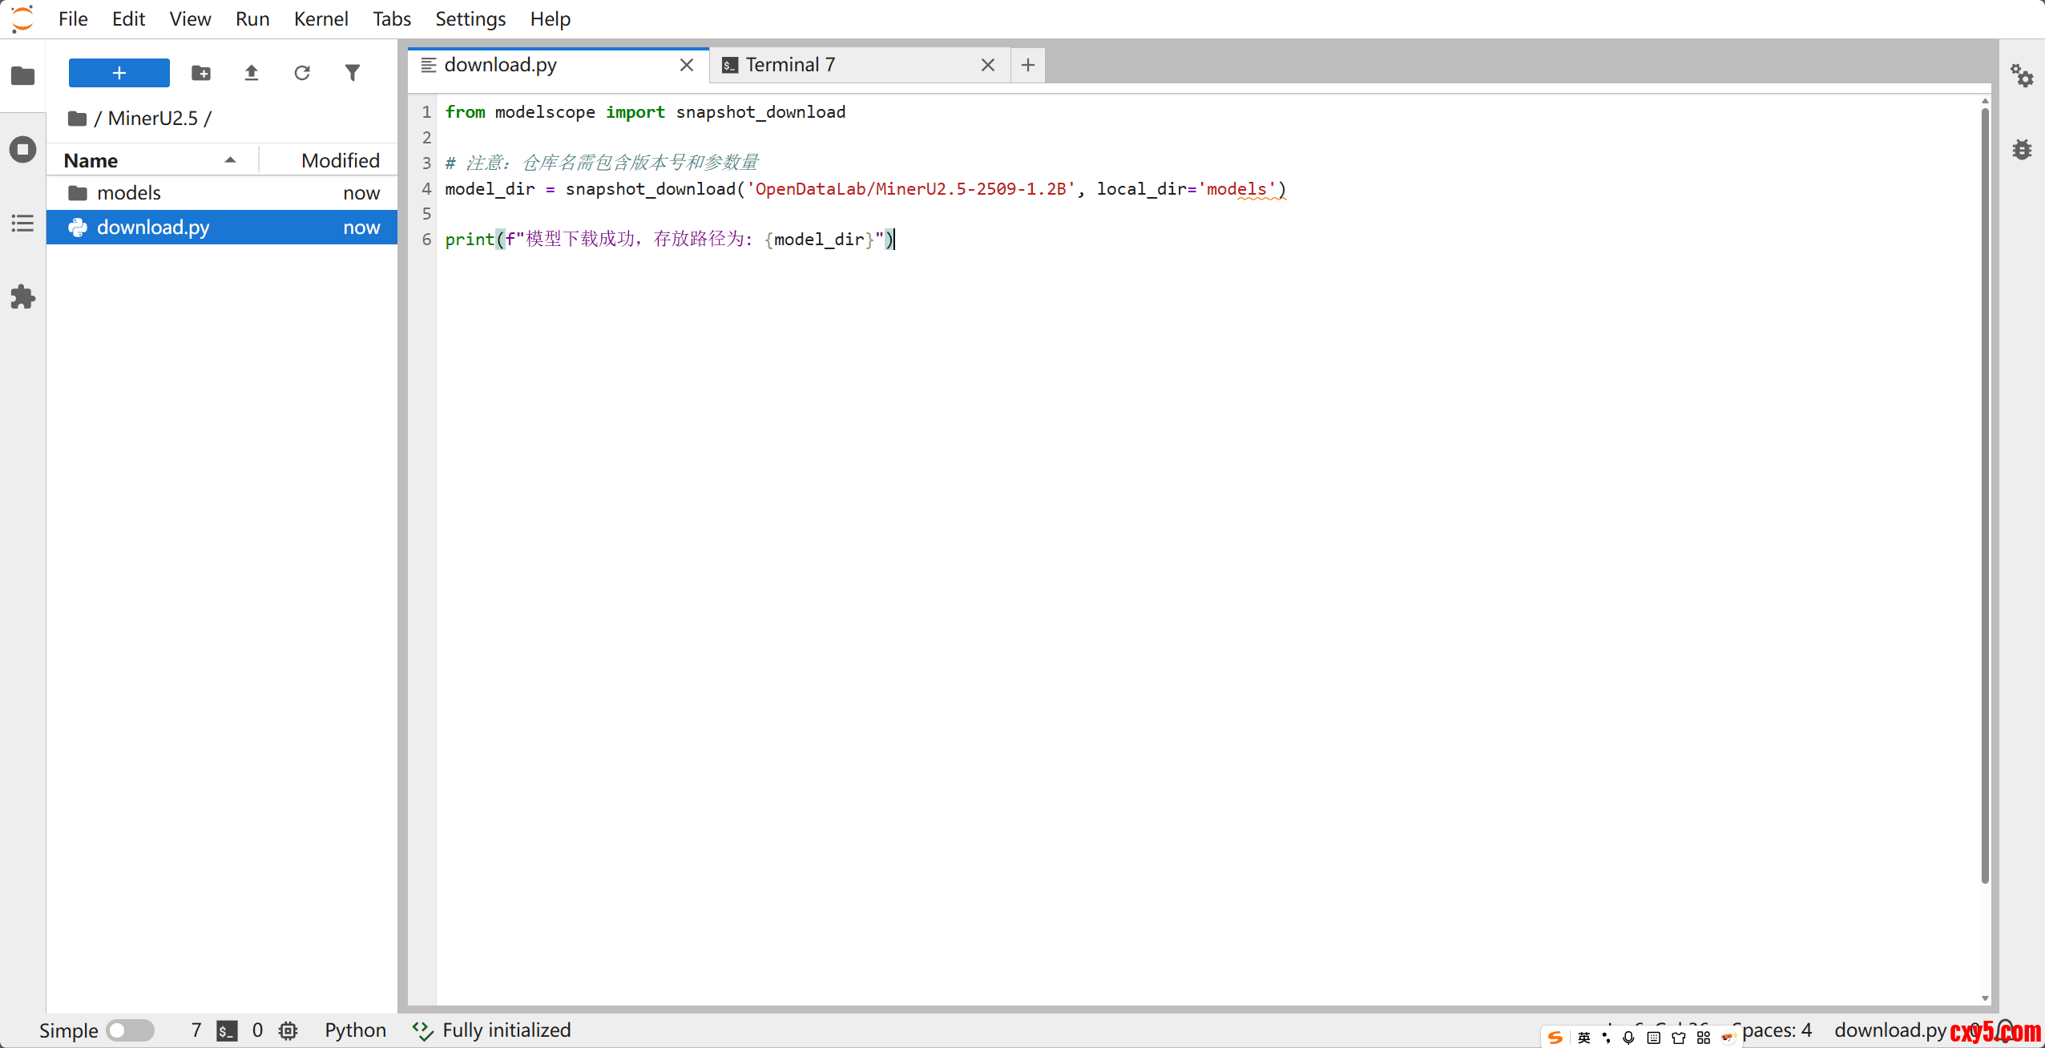Open running terminals and kernels panel
Viewport: 2045px width, 1048px height.
[22, 150]
